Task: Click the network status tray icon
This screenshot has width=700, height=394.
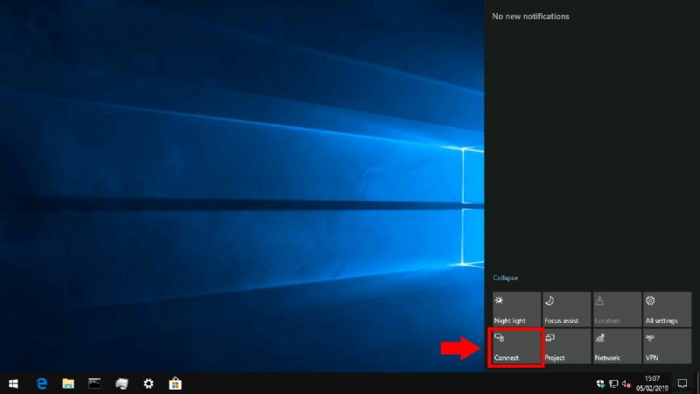Action: click(x=614, y=383)
